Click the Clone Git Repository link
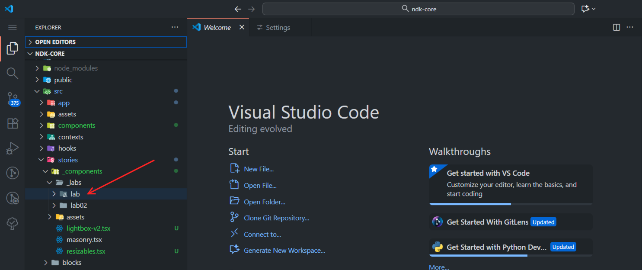Image resolution: width=642 pixels, height=270 pixels. pos(276,218)
